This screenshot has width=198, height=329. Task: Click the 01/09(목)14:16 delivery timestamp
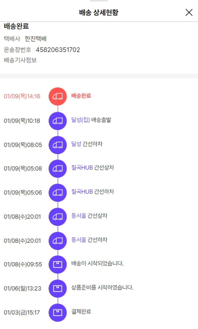tap(22, 96)
